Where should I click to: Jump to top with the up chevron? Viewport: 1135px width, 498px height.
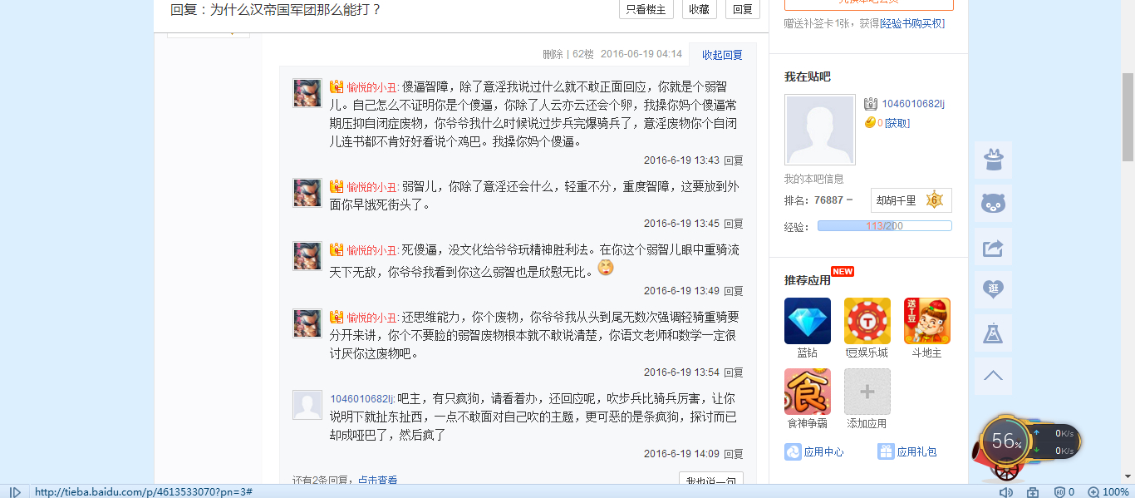click(x=993, y=376)
